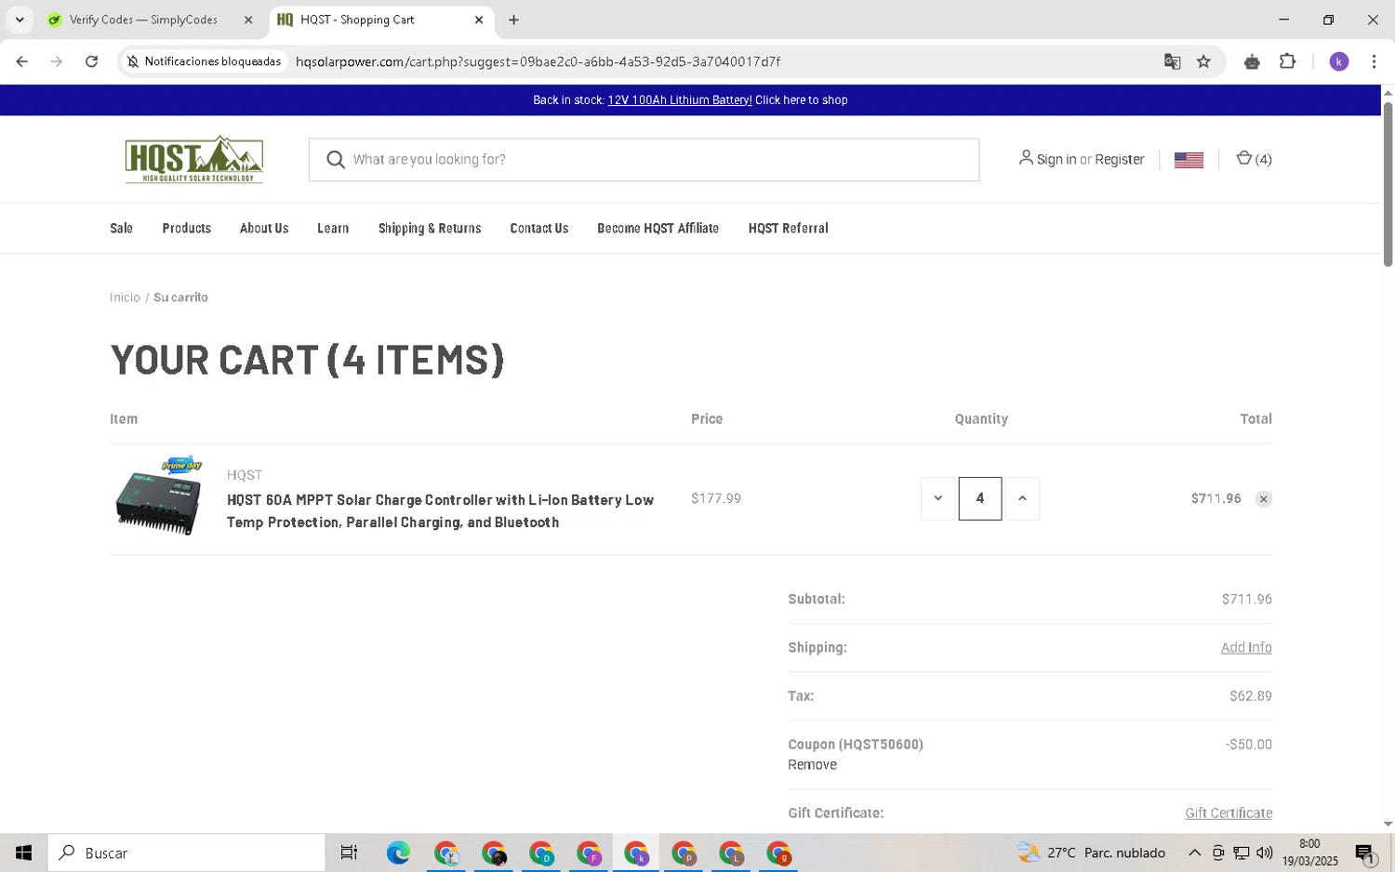Increase quantity with the up arrow

click(x=1022, y=498)
